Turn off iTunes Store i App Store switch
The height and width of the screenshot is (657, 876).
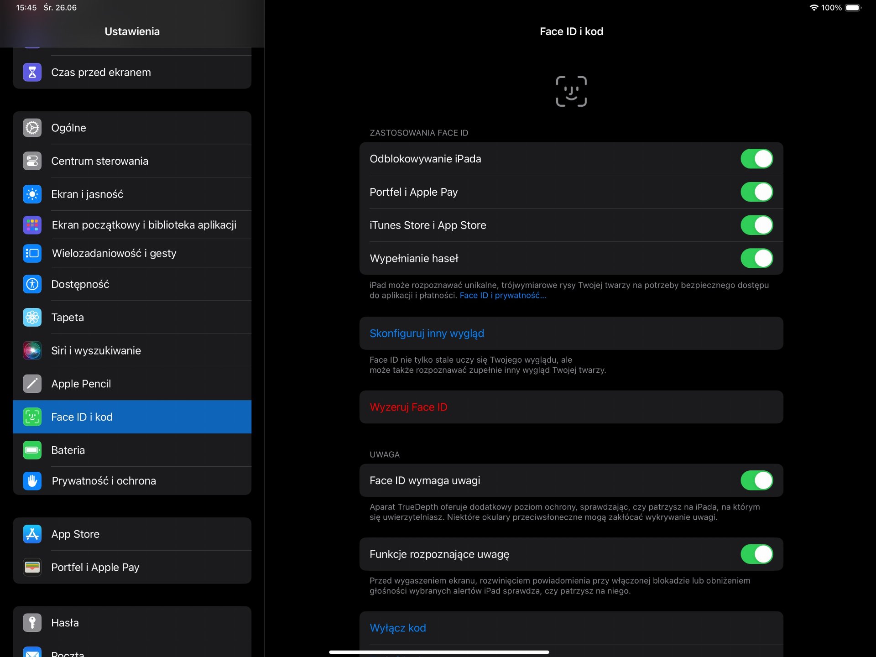pos(756,225)
